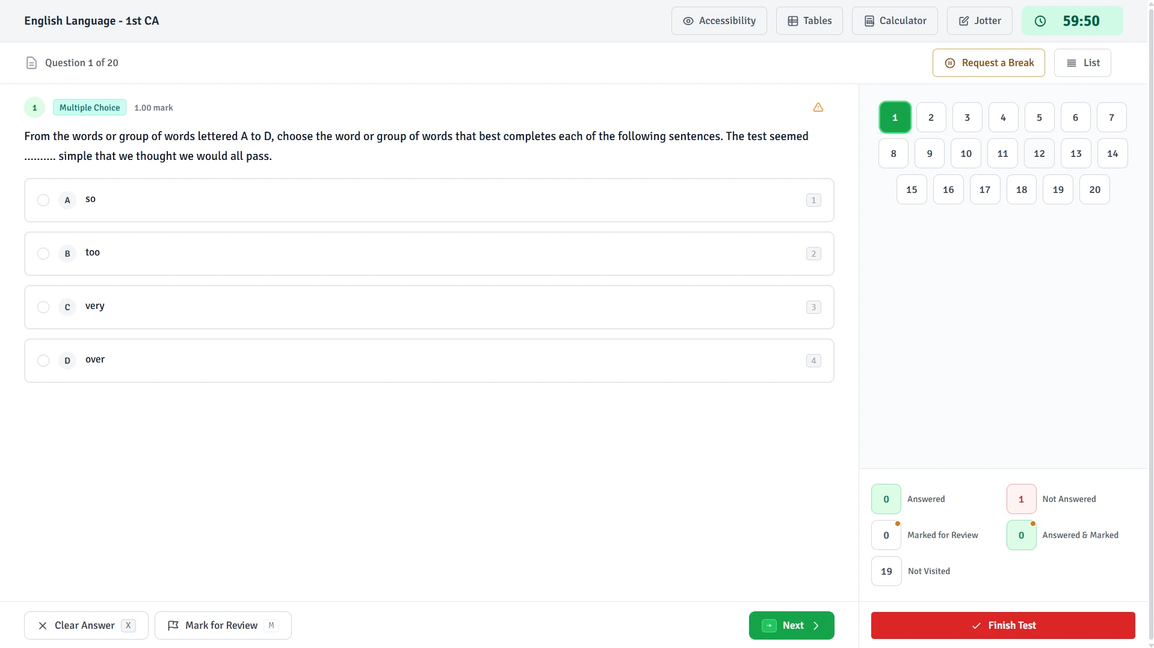Click current question 1 green tile
The image size is (1154, 648).
point(895,118)
